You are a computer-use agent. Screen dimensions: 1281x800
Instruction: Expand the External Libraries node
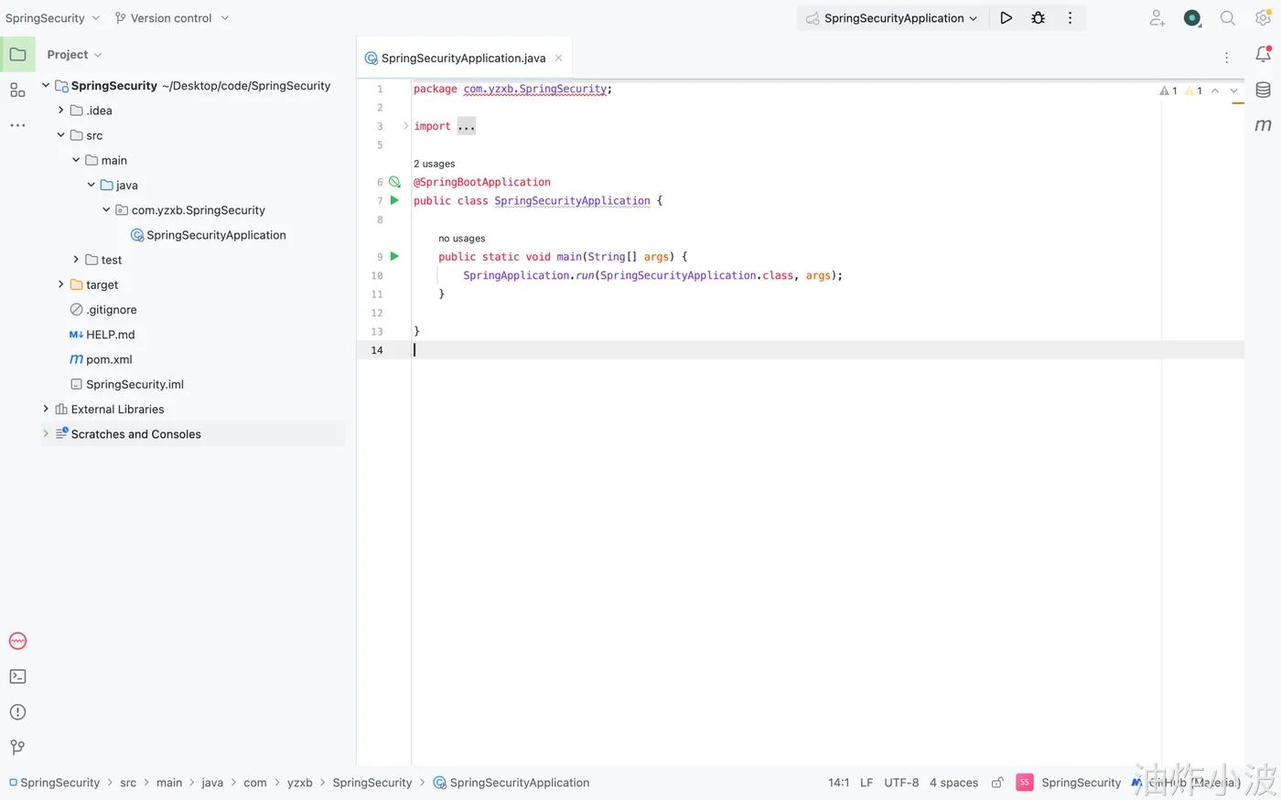point(46,409)
